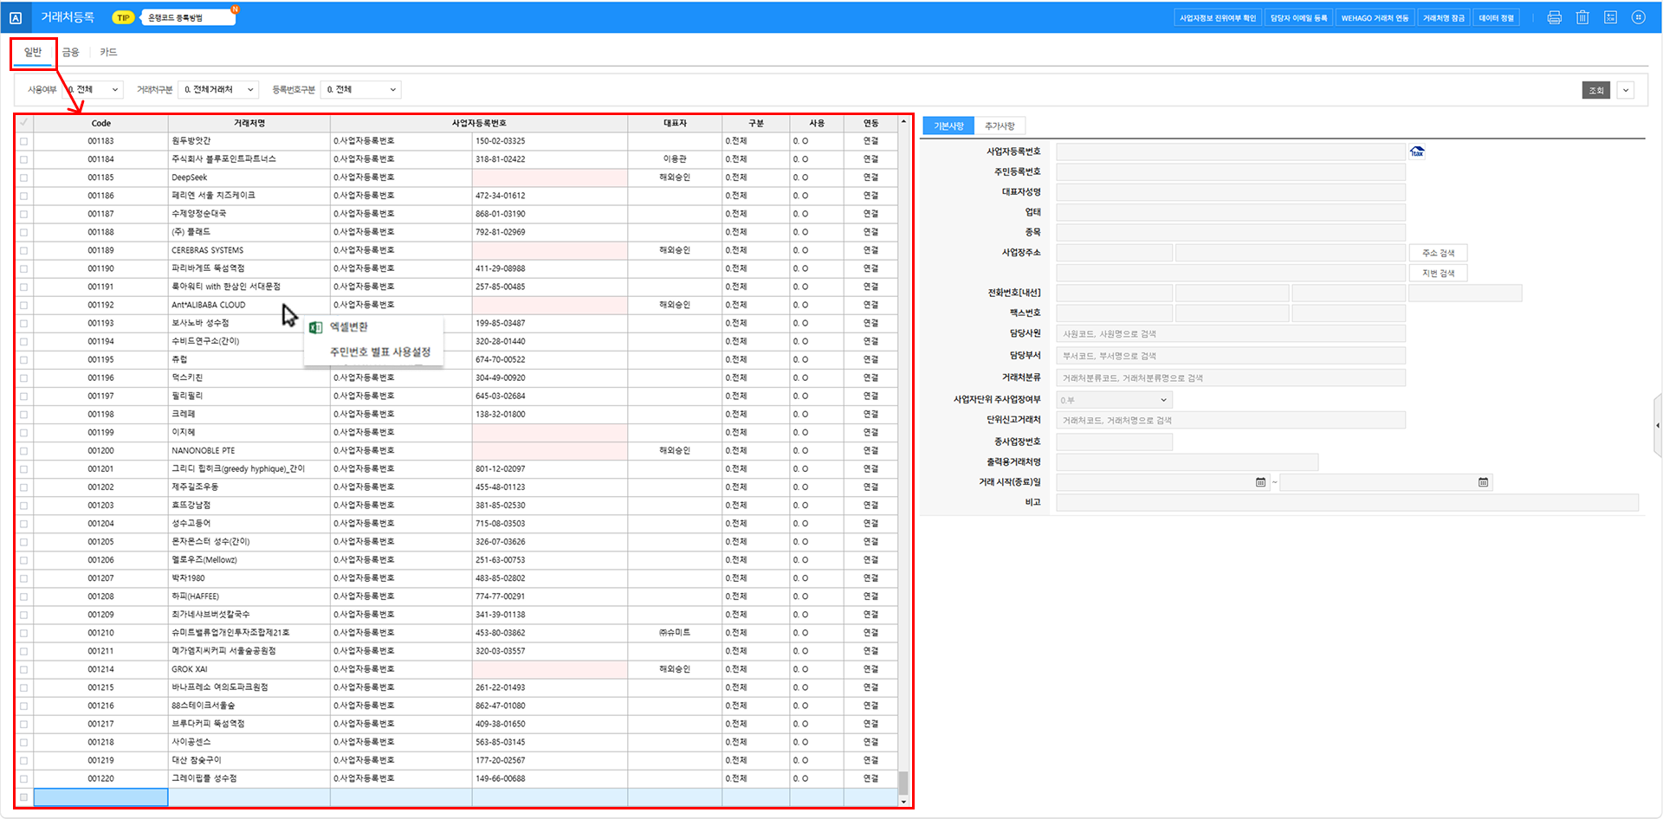The height and width of the screenshot is (819, 1663).
Task: Open the 거래처구분 dropdown showing 전체거래처
Action: [x=218, y=90]
